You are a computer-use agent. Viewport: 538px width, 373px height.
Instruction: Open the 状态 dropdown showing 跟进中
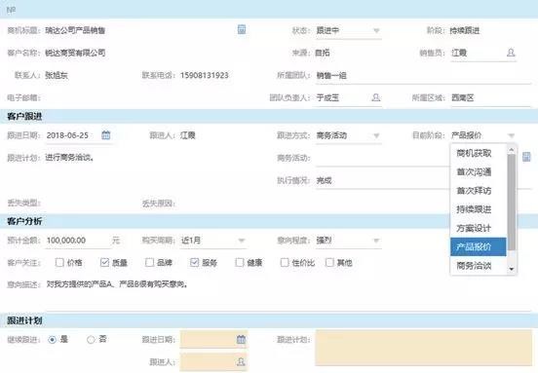(x=376, y=30)
